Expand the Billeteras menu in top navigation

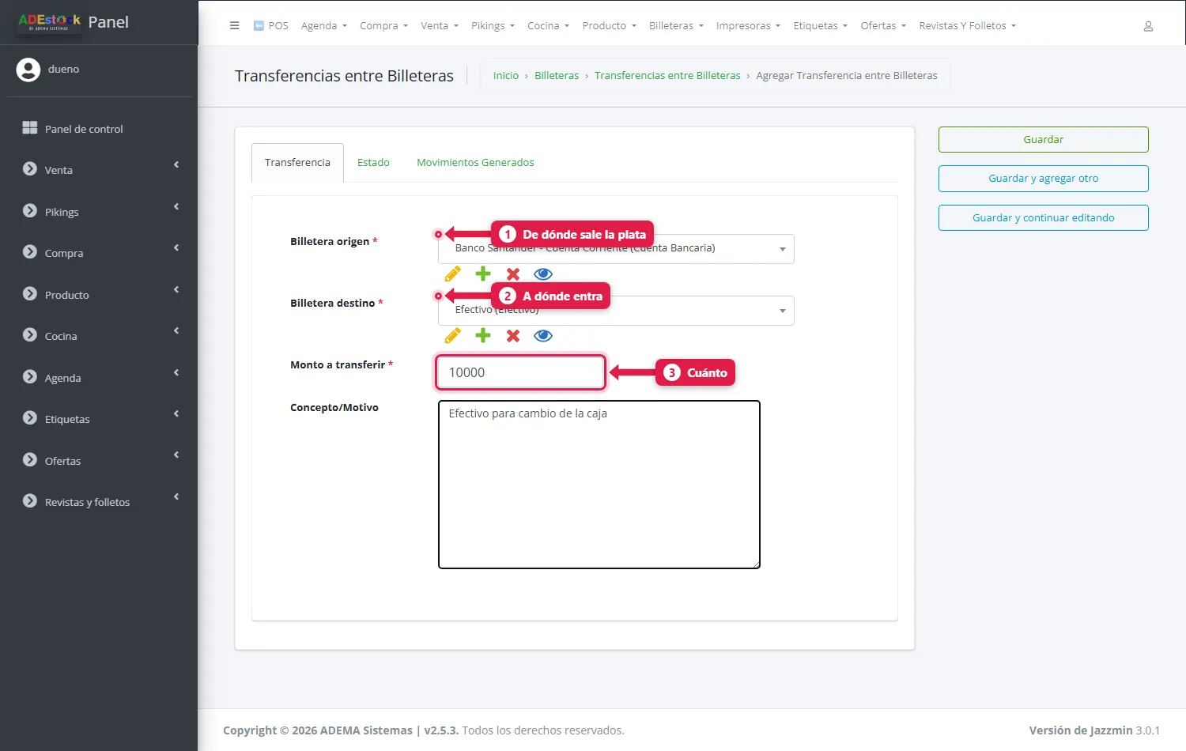point(676,26)
